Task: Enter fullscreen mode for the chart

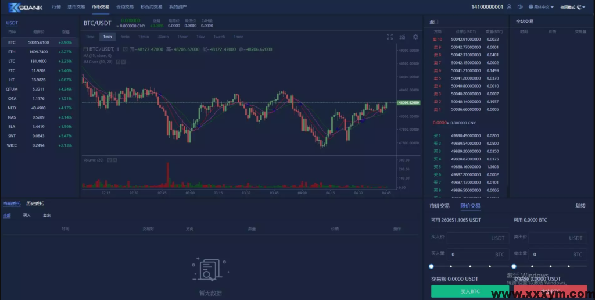Action: point(390,37)
